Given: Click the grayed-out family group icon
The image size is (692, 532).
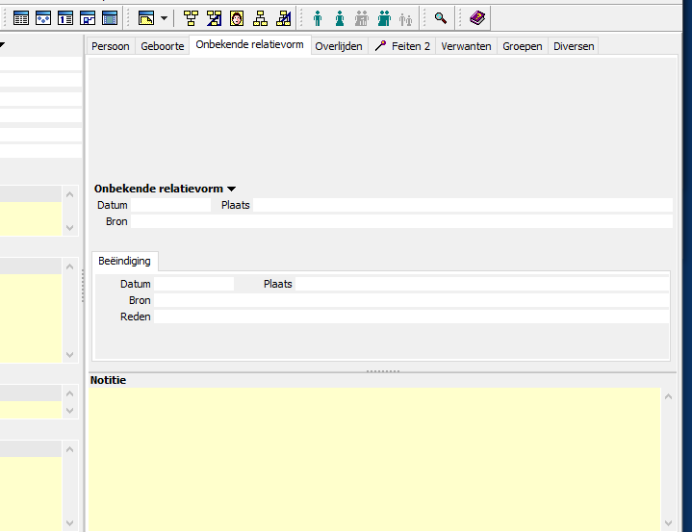Looking at the screenshot, I should 362,18.
